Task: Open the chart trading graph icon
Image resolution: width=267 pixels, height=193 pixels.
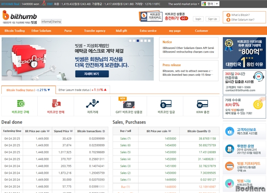Action: pos(93,103)
